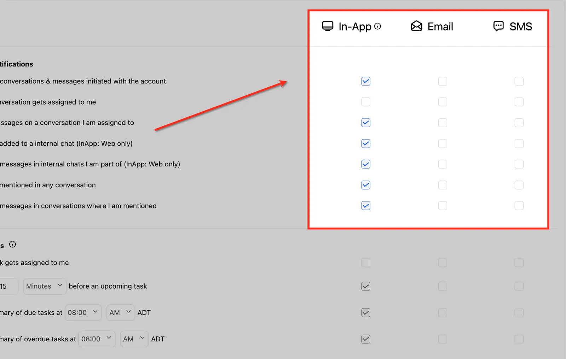Uncheck In-App for conversations initiated with account
This screenshot has width=566, height=359.
tap(366, 81)
